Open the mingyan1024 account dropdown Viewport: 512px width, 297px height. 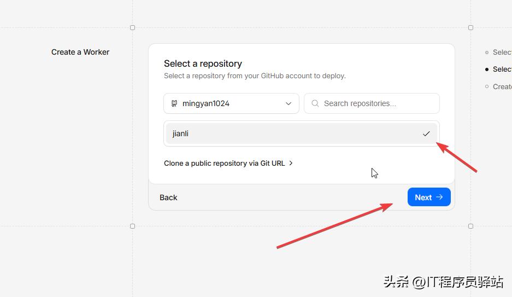coord(231,103)
